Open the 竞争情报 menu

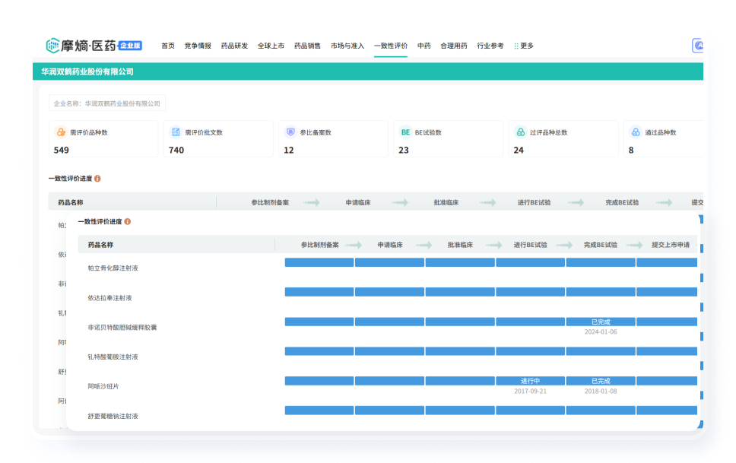click(198, 46)
